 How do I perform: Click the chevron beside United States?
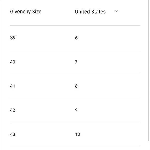(x=116, y=11)
